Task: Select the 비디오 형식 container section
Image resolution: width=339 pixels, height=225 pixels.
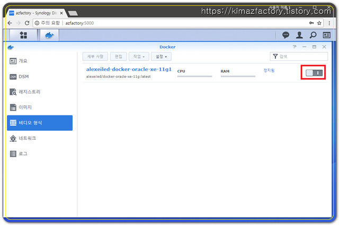Action: click(x=40, y=123)
